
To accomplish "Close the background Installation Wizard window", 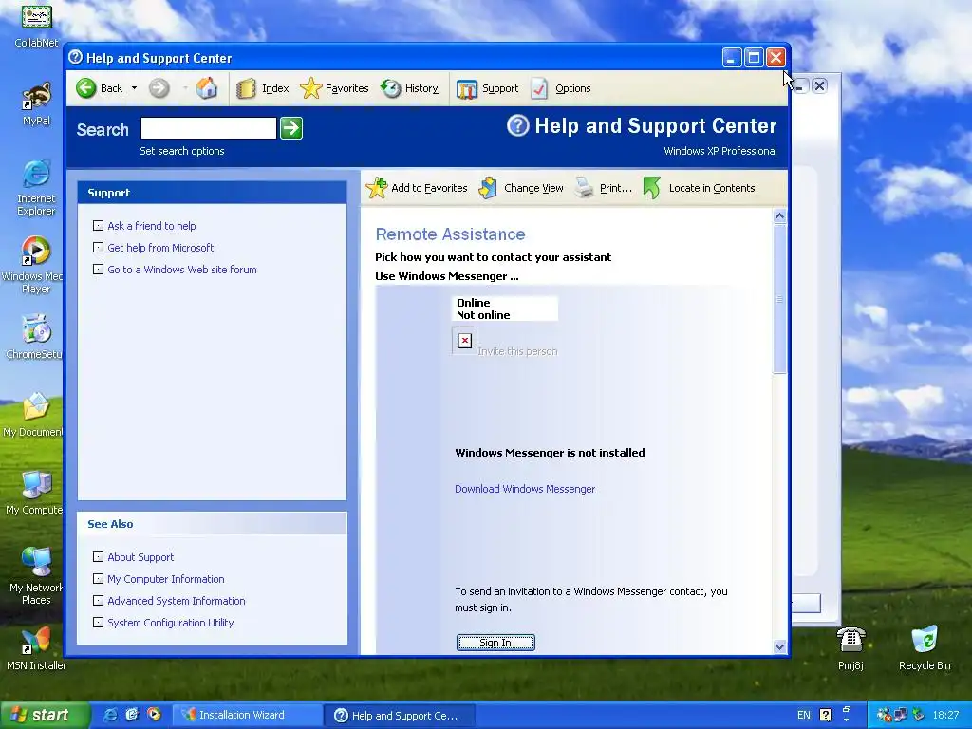I will tap(819, 85).
